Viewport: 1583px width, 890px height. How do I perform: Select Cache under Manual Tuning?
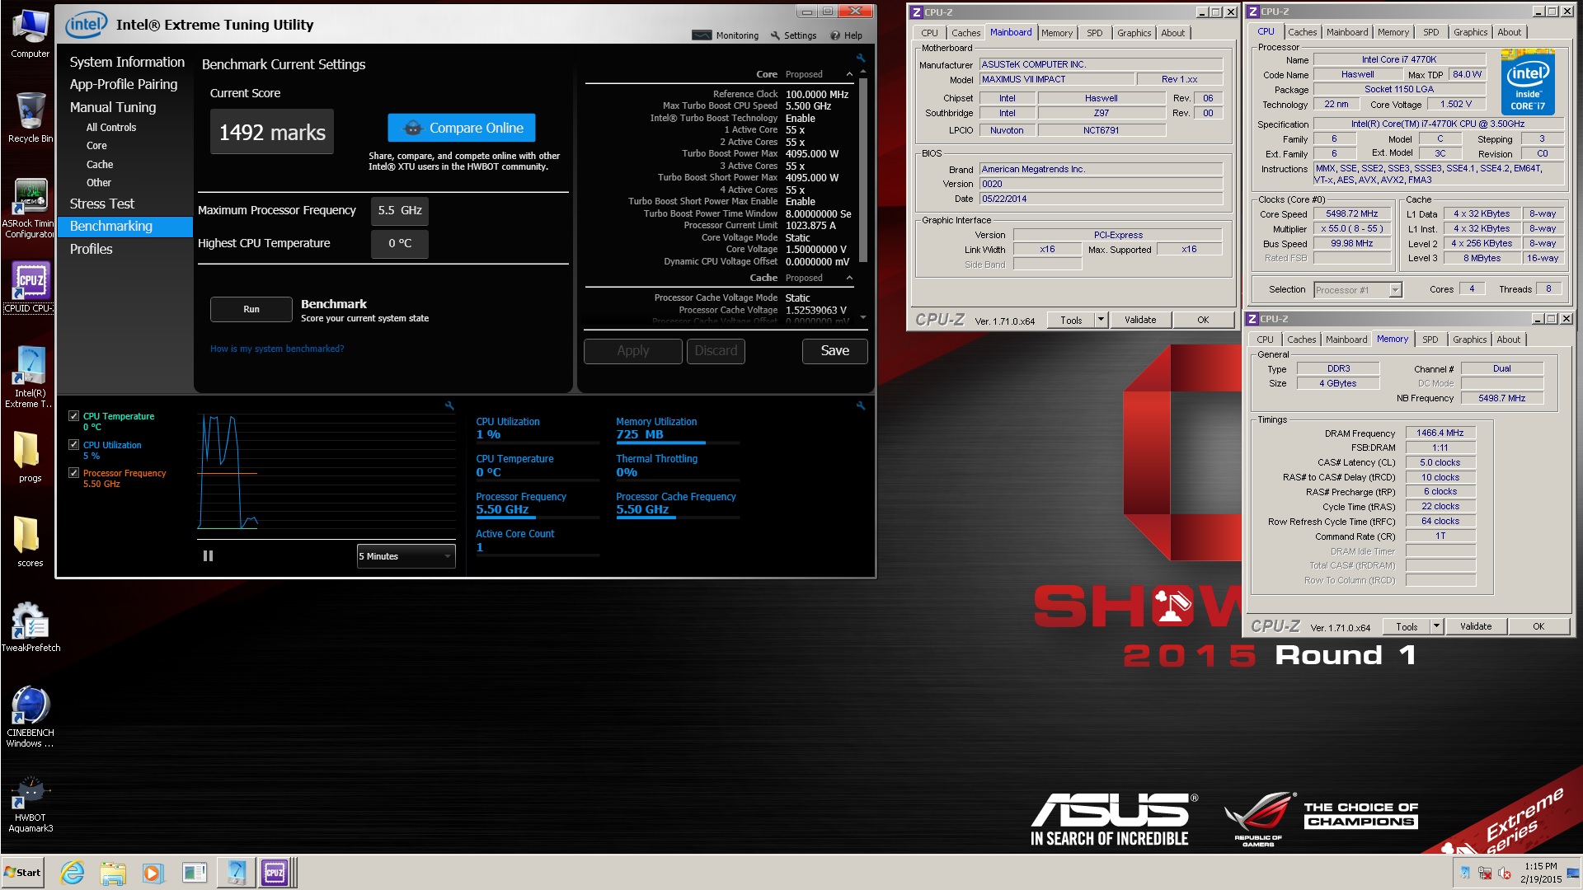pos(100,165)
